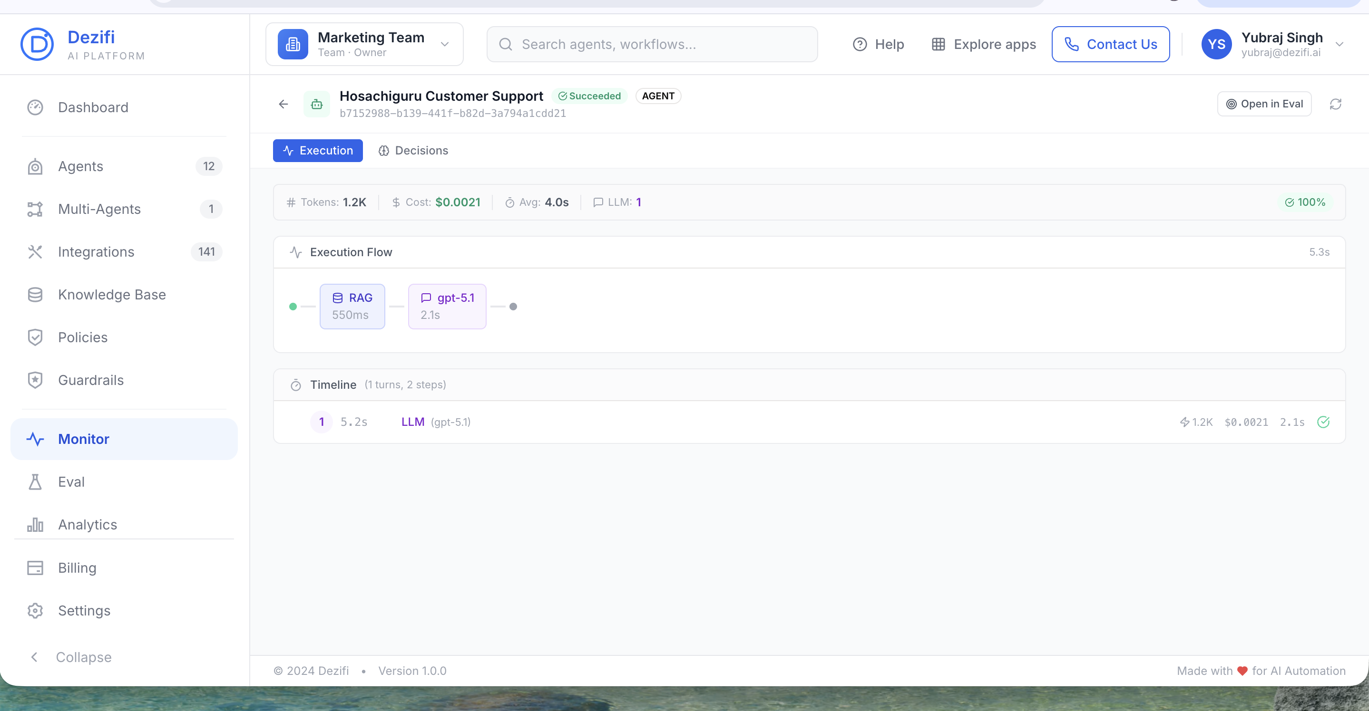Click the Explore apps grid icon

[x=939, y=44]
